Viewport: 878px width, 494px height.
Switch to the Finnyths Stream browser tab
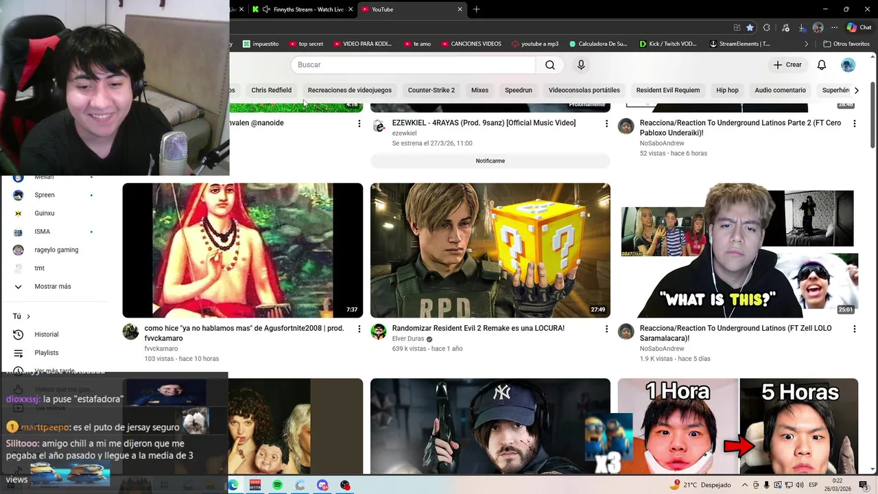pos(302,10)
